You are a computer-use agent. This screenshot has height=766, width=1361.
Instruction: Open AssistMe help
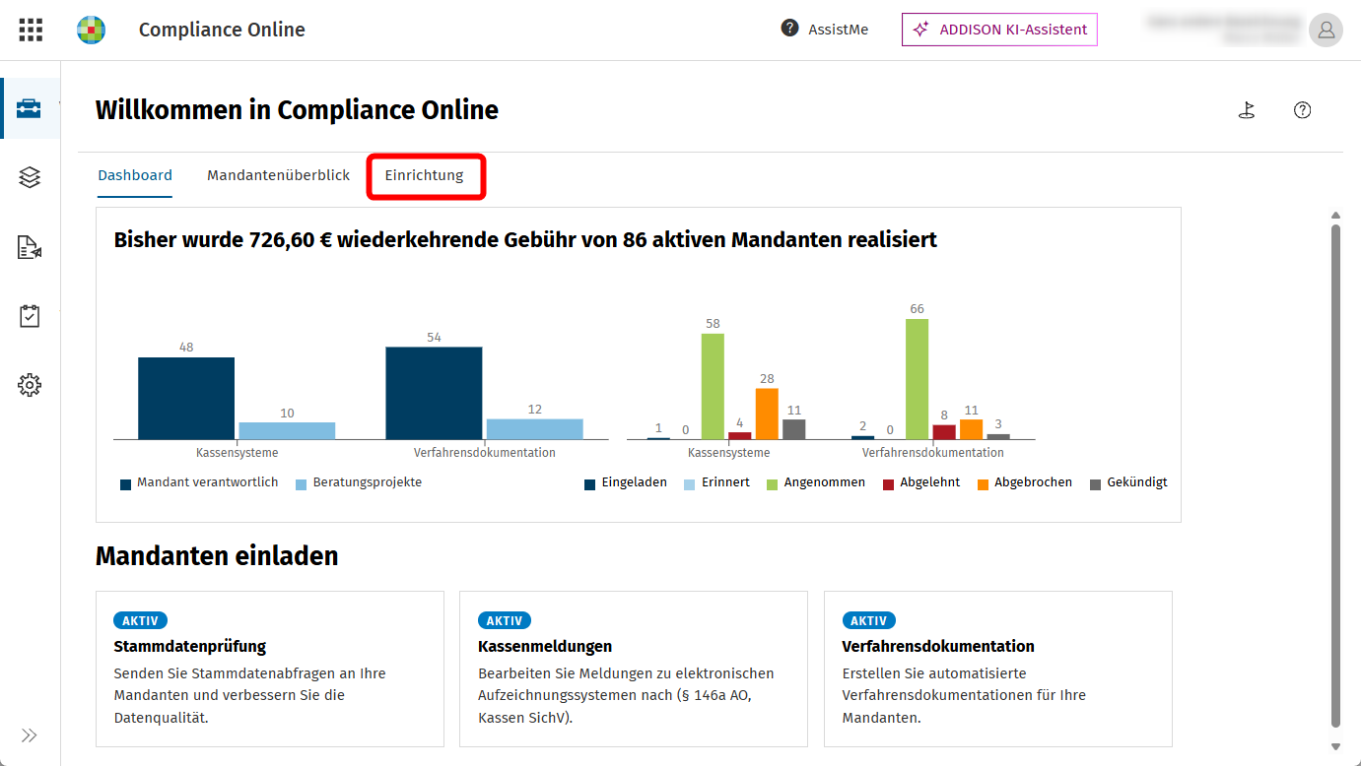(x=825, y=29)
